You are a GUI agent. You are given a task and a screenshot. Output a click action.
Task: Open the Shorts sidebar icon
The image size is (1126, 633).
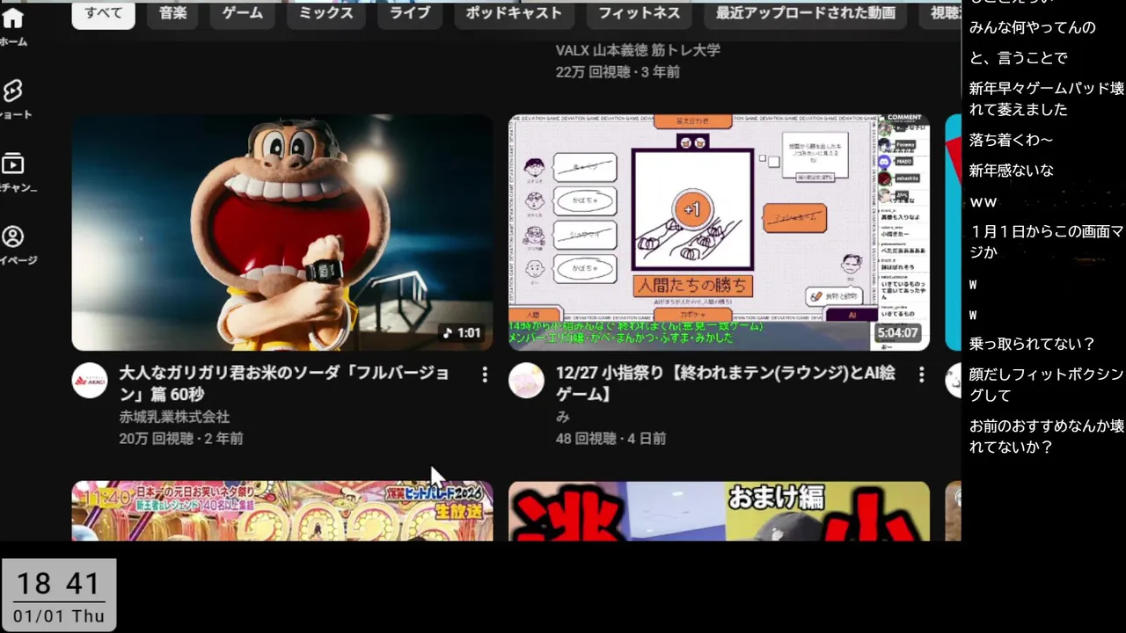point(12,91)
